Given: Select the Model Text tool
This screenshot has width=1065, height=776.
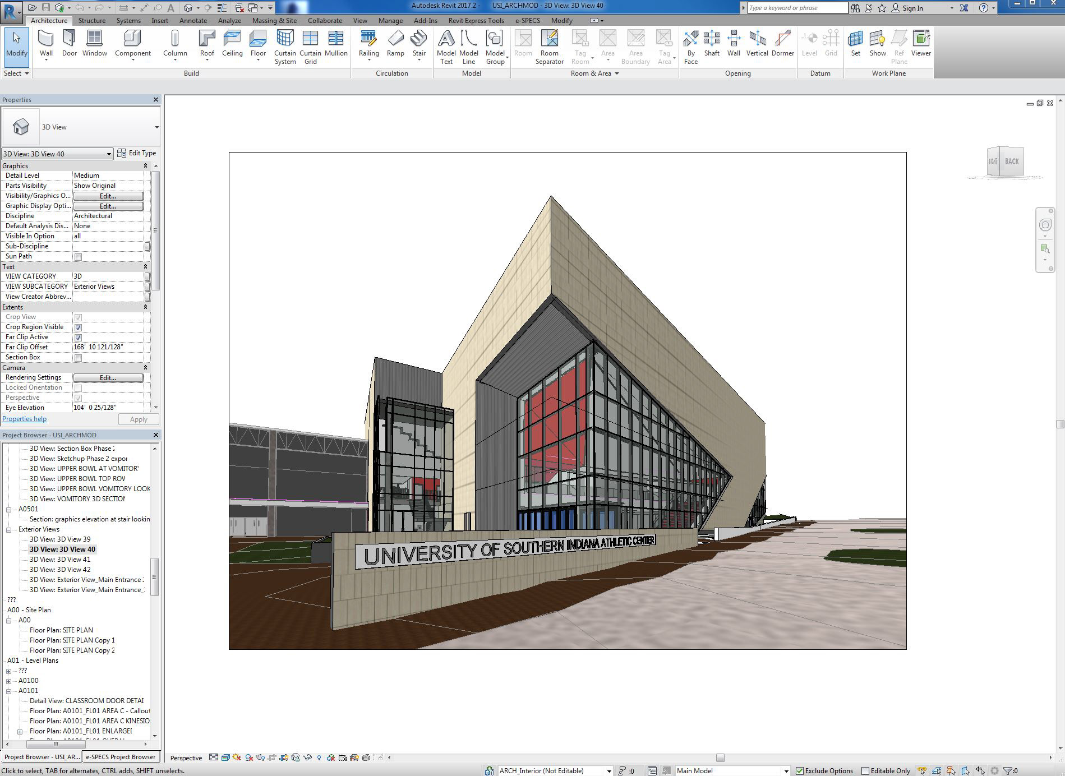Looking at the screenshot, I should click(446, 47).
